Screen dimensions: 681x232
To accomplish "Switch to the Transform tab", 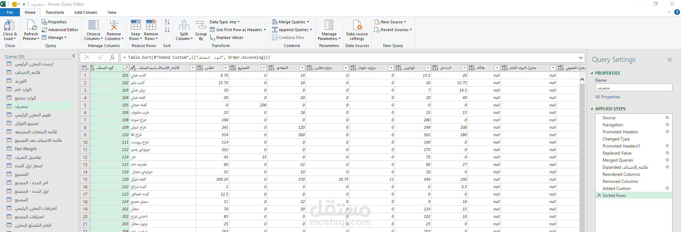I will tap(55, 12).
